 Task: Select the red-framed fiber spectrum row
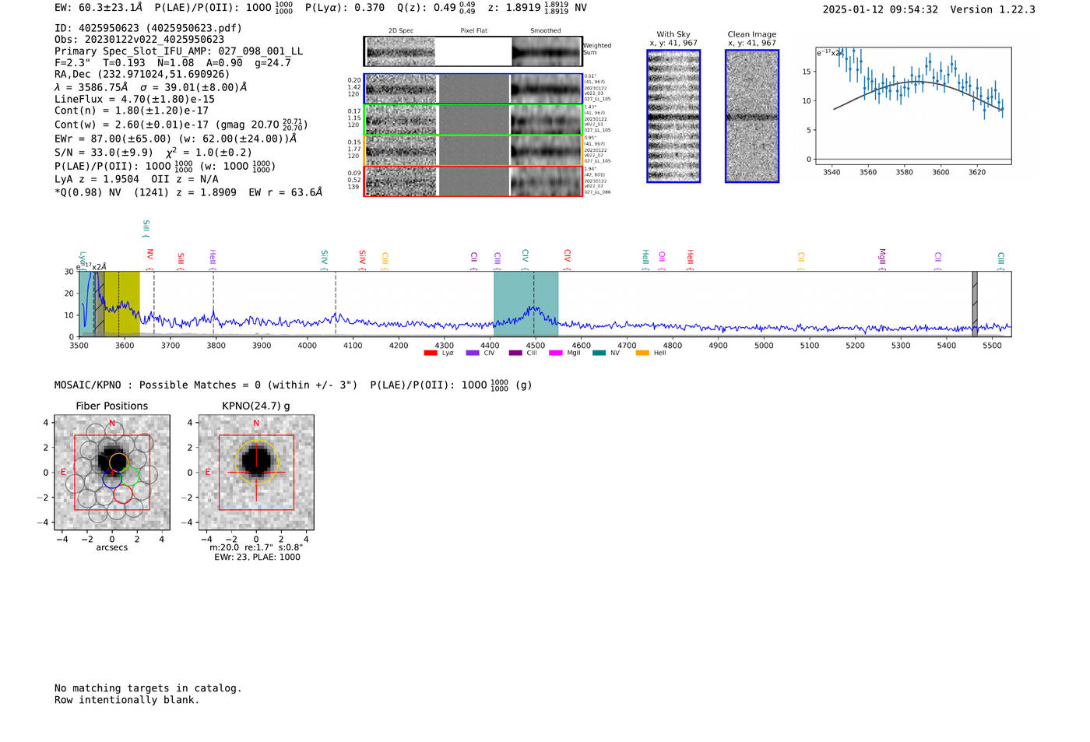[x=473, y=181]
